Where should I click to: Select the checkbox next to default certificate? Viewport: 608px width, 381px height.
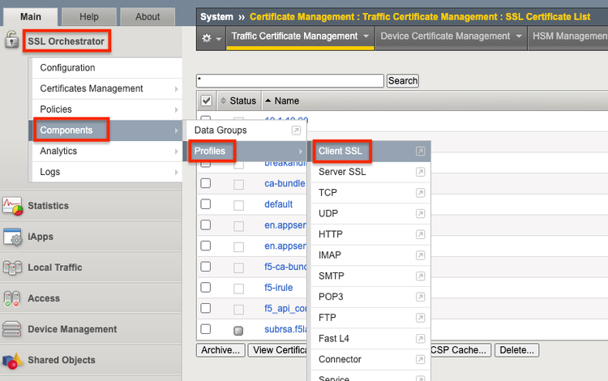click(x=206, y=204)
